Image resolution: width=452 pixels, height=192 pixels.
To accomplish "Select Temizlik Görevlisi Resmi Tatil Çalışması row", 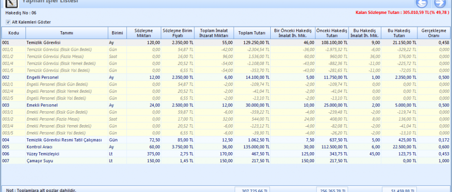I will pos(64,140).
